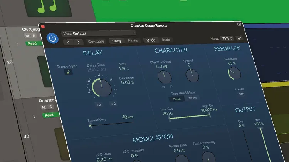Screen dimensions: 289x162
Task: Click the Dry 0 % value
Action: pyautogui.click(x=242, y=126)
